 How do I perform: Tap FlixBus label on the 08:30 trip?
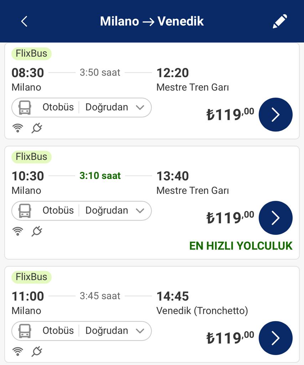(31, 53)
